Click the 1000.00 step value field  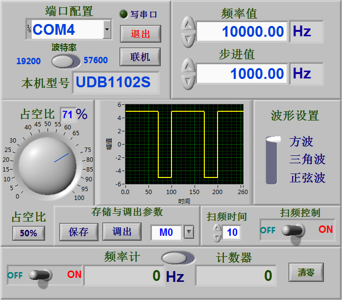242,74
